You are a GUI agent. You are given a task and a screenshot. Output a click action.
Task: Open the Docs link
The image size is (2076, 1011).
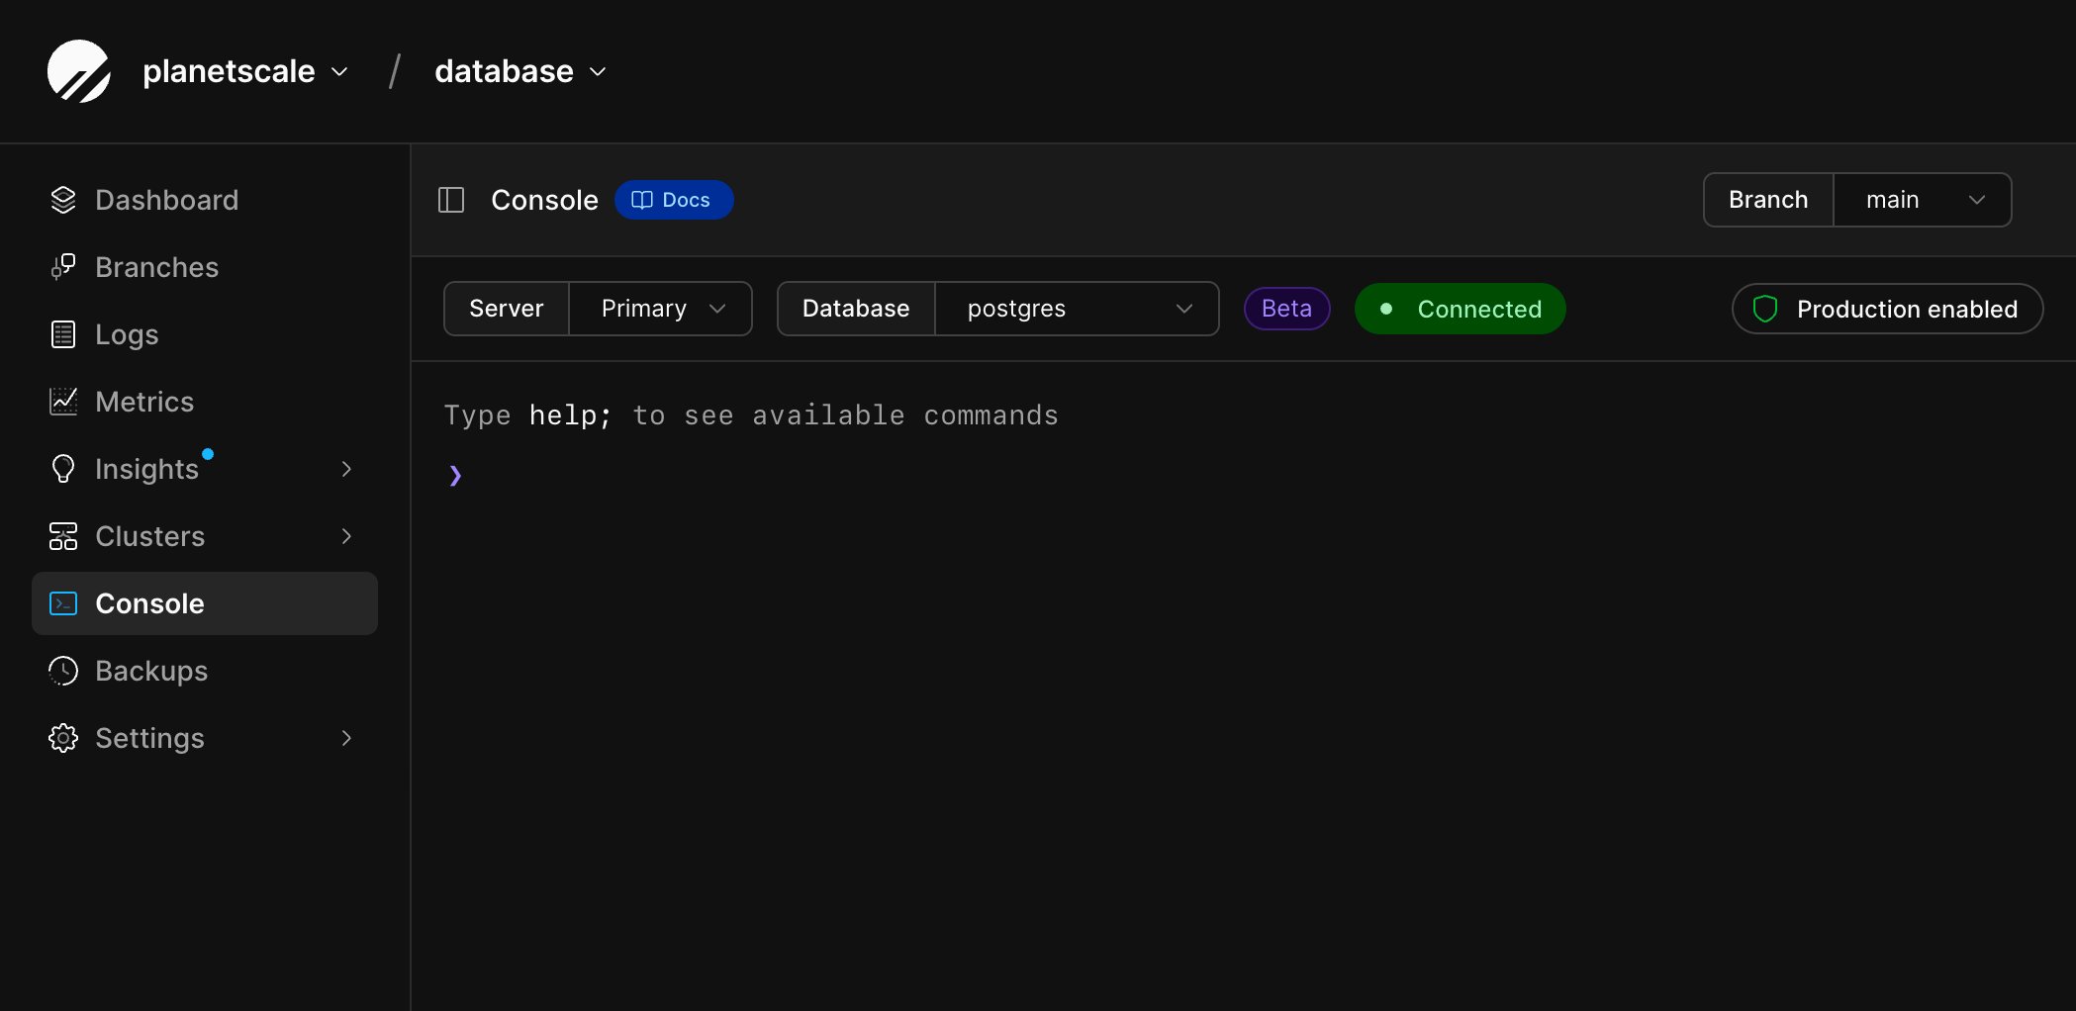(674, 200)
